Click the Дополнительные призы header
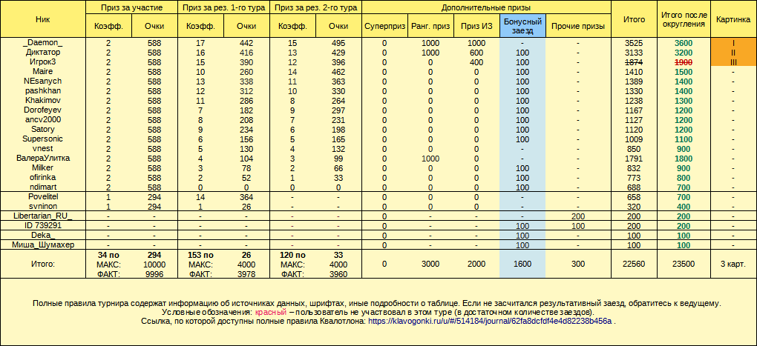 pos(486,7)
